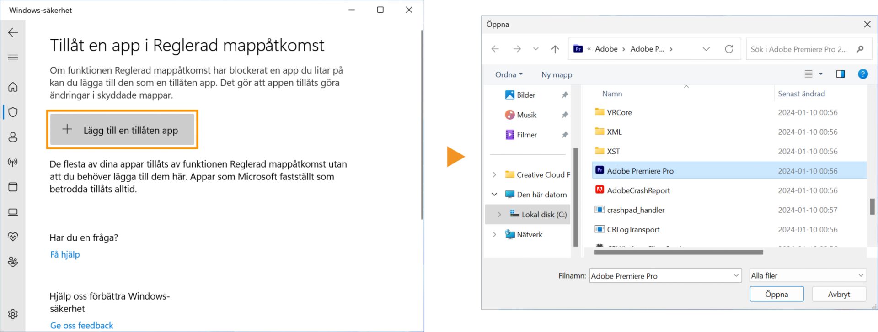Expand Lokal disk (C:) tree node
This screenshot has height=332, width=878.
(499, 214)
